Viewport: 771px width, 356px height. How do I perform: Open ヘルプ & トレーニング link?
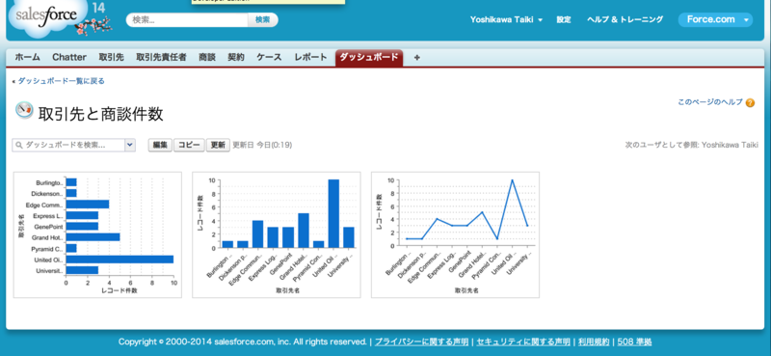625,19
